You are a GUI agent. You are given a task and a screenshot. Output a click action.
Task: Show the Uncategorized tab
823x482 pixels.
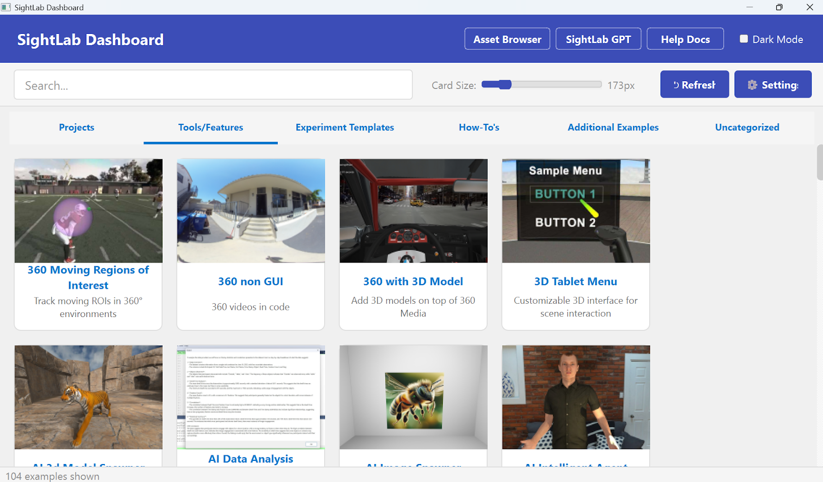747,127
